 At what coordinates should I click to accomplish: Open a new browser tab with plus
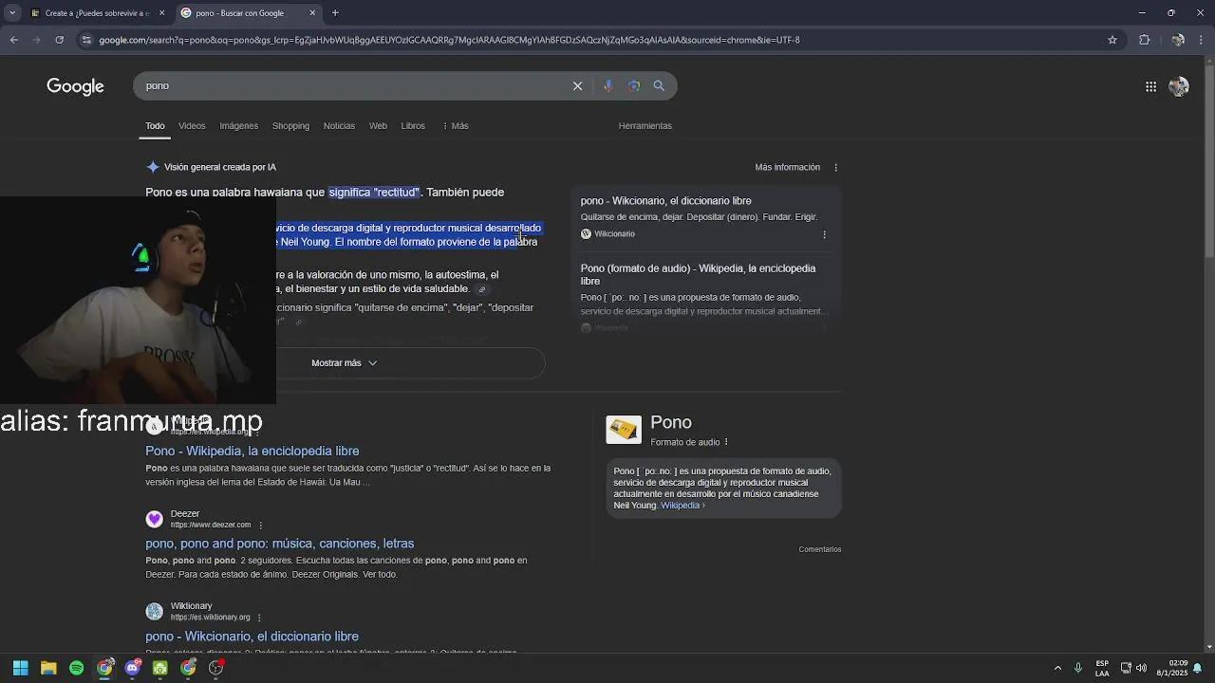335,13
